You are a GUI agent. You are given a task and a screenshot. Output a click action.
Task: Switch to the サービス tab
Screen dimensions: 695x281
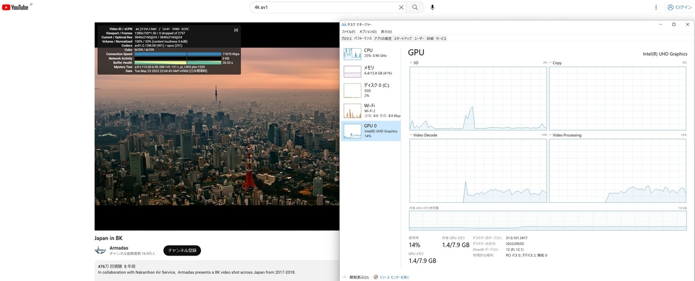point(441,38)
